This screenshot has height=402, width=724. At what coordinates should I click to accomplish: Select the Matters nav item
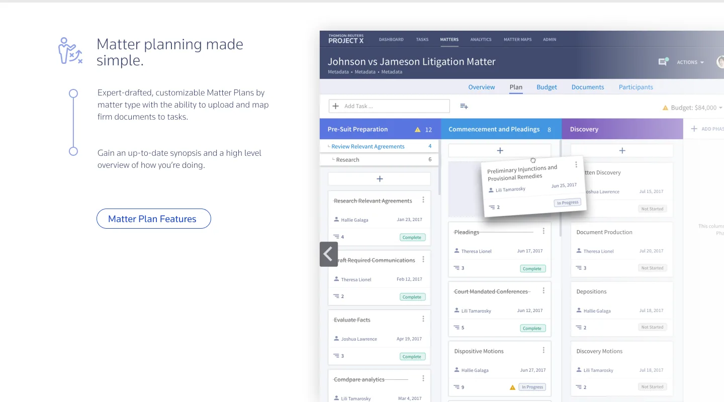(x=449, y=39)
